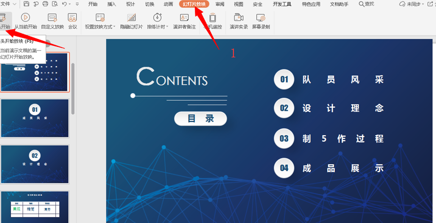The width and height of the screenshot is (436, 223).
Task: Click the 02 circle on the slide
Action: pyautogui.click(x=284, y=108)
